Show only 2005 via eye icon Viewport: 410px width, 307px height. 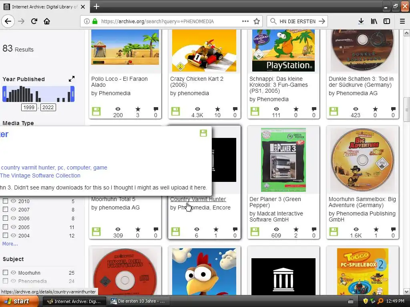[x=13, y=227]
